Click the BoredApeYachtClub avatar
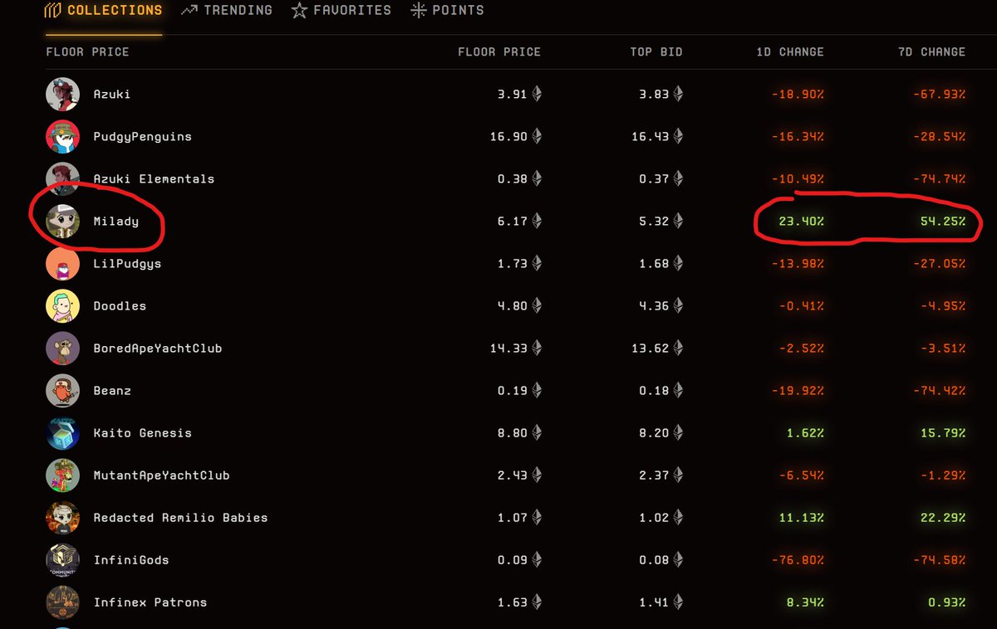The width and height of the screenshot is (997, 629). click(x=62, y=349)
